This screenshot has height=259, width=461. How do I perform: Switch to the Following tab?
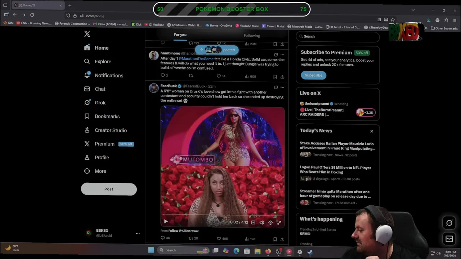click(252, 36)
